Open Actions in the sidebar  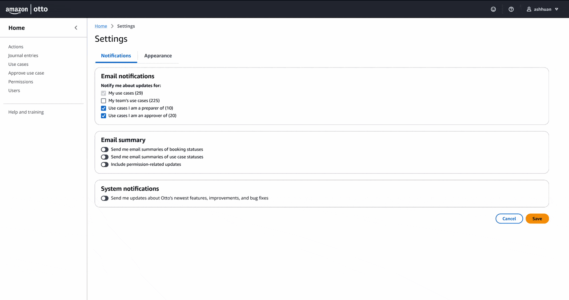coord(16,47)
